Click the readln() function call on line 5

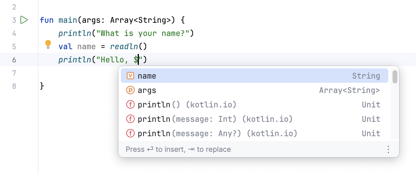pos(124,46)
